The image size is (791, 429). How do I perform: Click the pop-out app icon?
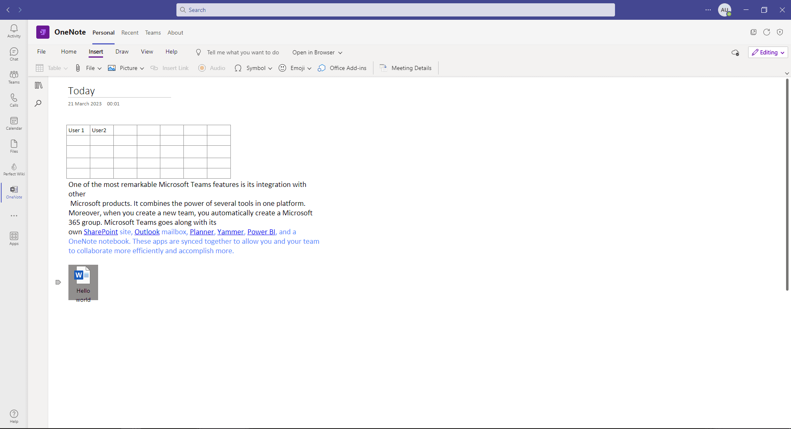[753, 32]
